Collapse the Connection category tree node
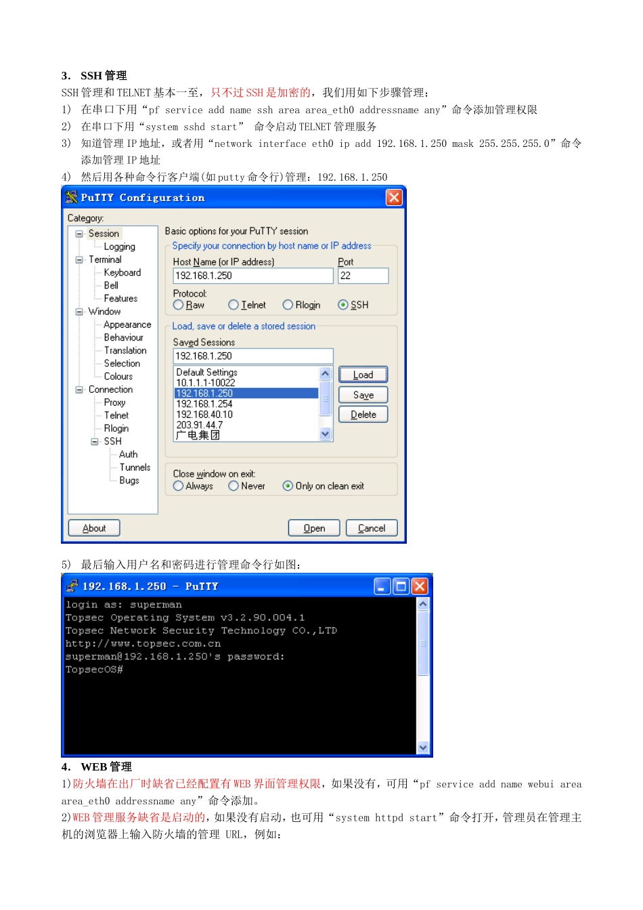643x910 pixels. (x=79, y=389)
